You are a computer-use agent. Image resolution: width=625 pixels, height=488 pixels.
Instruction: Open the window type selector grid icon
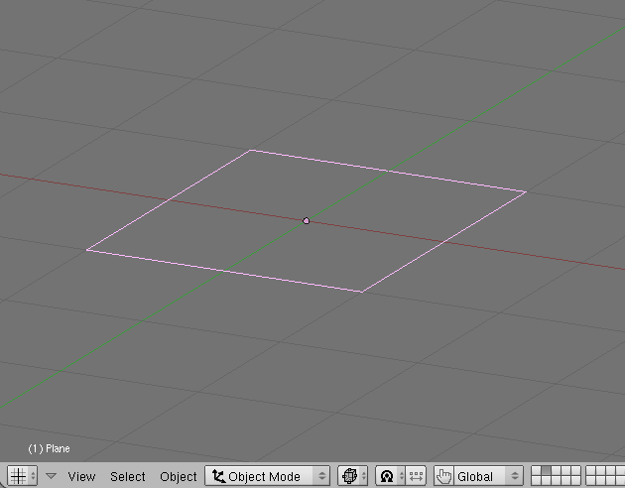pyautogui.click(x=22, y=476)
